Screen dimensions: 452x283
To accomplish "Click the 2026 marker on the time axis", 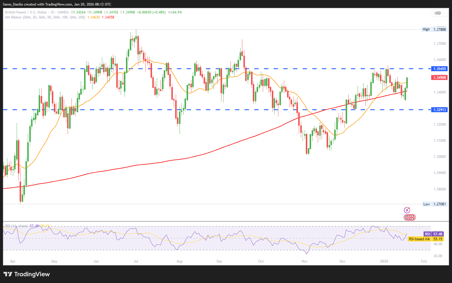I will point(384,261).
